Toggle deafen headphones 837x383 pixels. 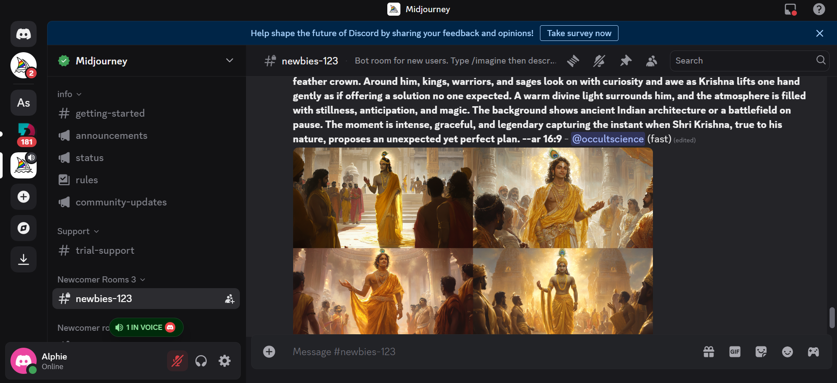pos(201,361)
